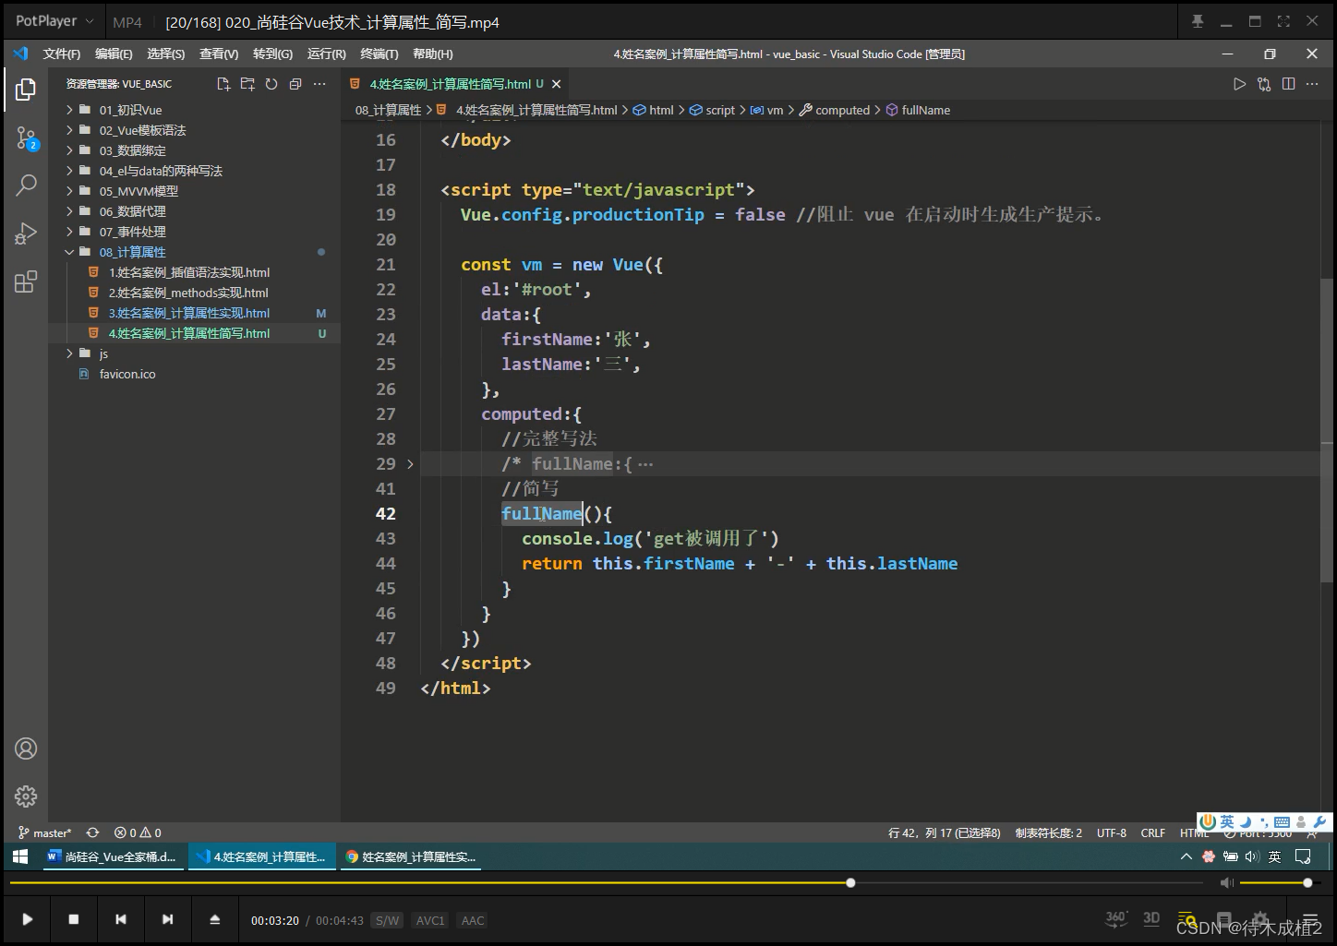Jump to next file in PotPlayer
The height and width of the screenshot is (946, 1337).
tap(167, 919)
